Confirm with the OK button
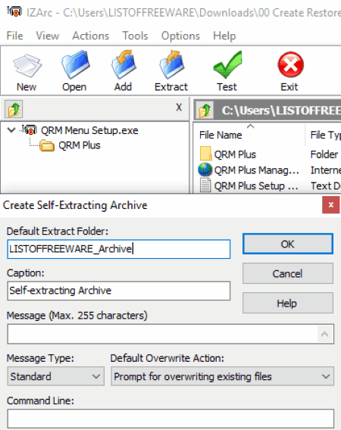This screenshot has height=430, width=341. point(288,244)
